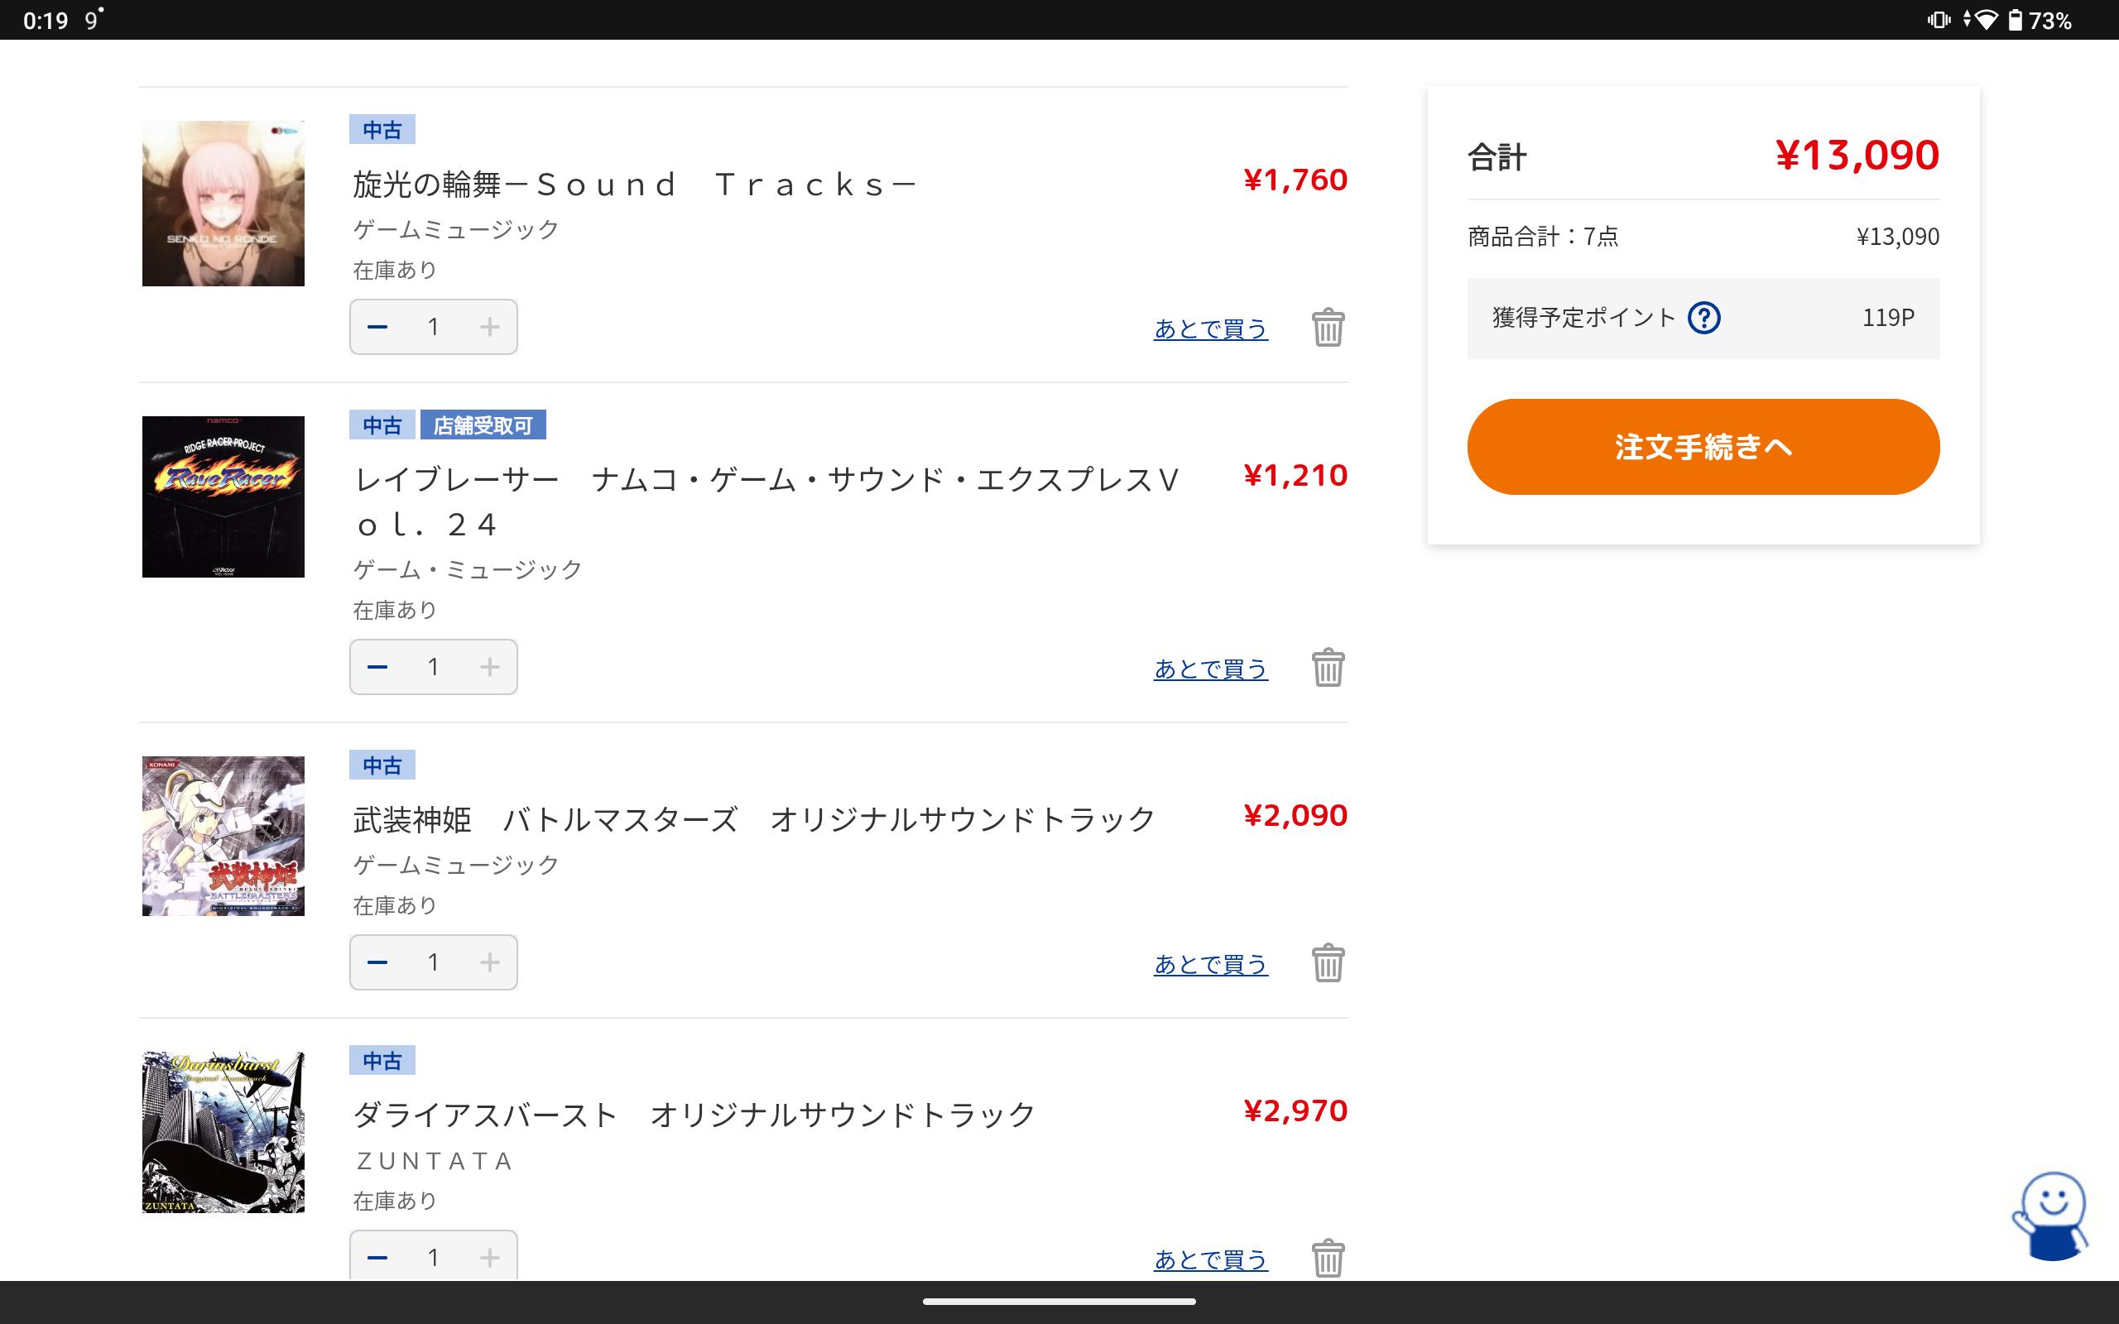Delete 旋光の輪舞 Sound Tracks from cart
The width and height of the screenshot is (2119, 1324).
[1328, 328]
